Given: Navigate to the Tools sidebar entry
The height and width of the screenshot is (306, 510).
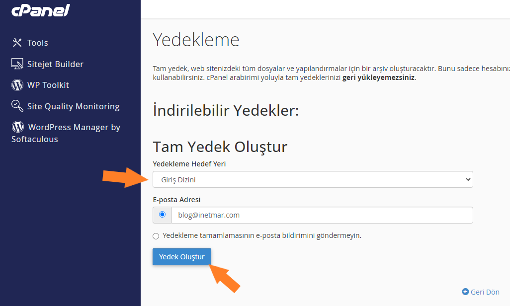Looking at the screenshot, I should [x=37, y=43].
